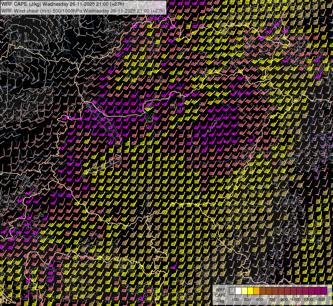
Task: Click the 1300 legend scale label
Action: point(309,299)
